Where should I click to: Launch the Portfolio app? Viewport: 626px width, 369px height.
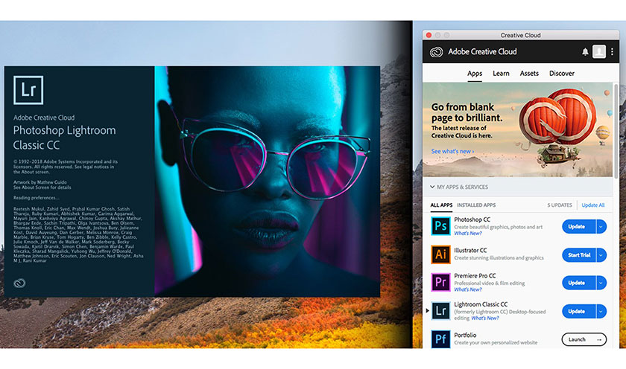(584, 339)
